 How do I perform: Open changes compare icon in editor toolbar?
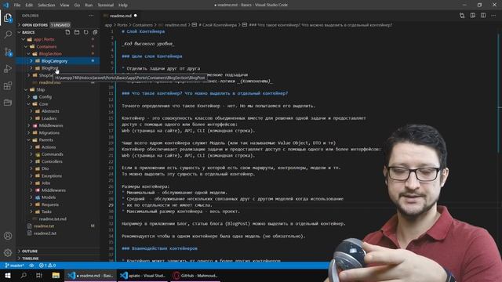coord(462,16)
